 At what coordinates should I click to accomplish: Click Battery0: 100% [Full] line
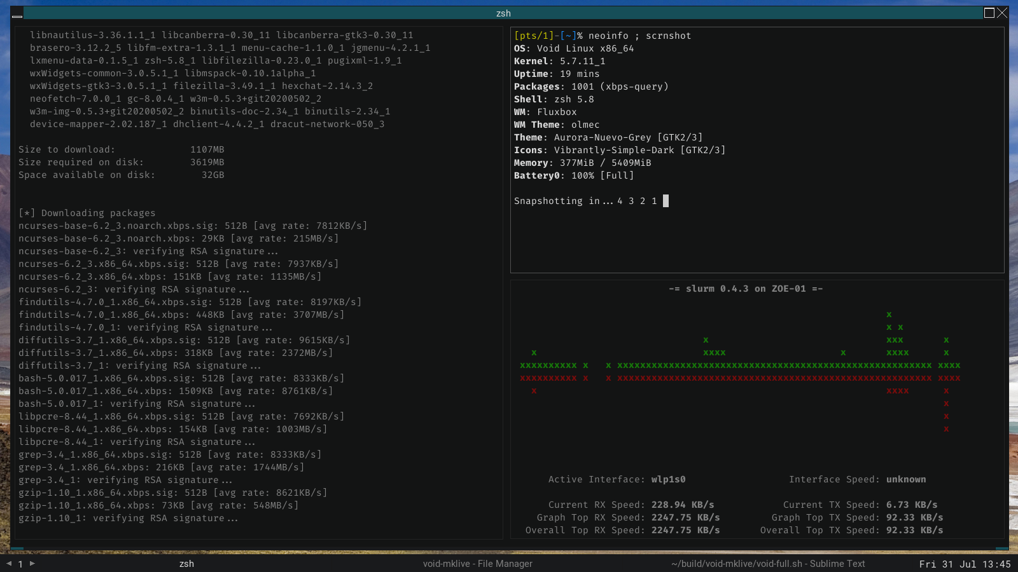click(574, 175)
